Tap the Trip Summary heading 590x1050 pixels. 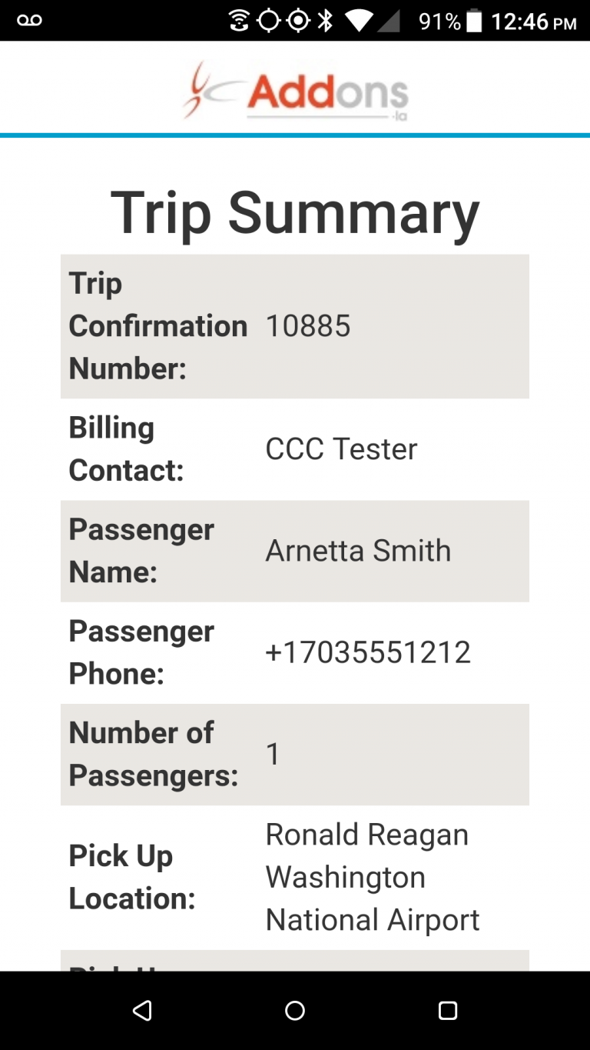pos(295,212)
